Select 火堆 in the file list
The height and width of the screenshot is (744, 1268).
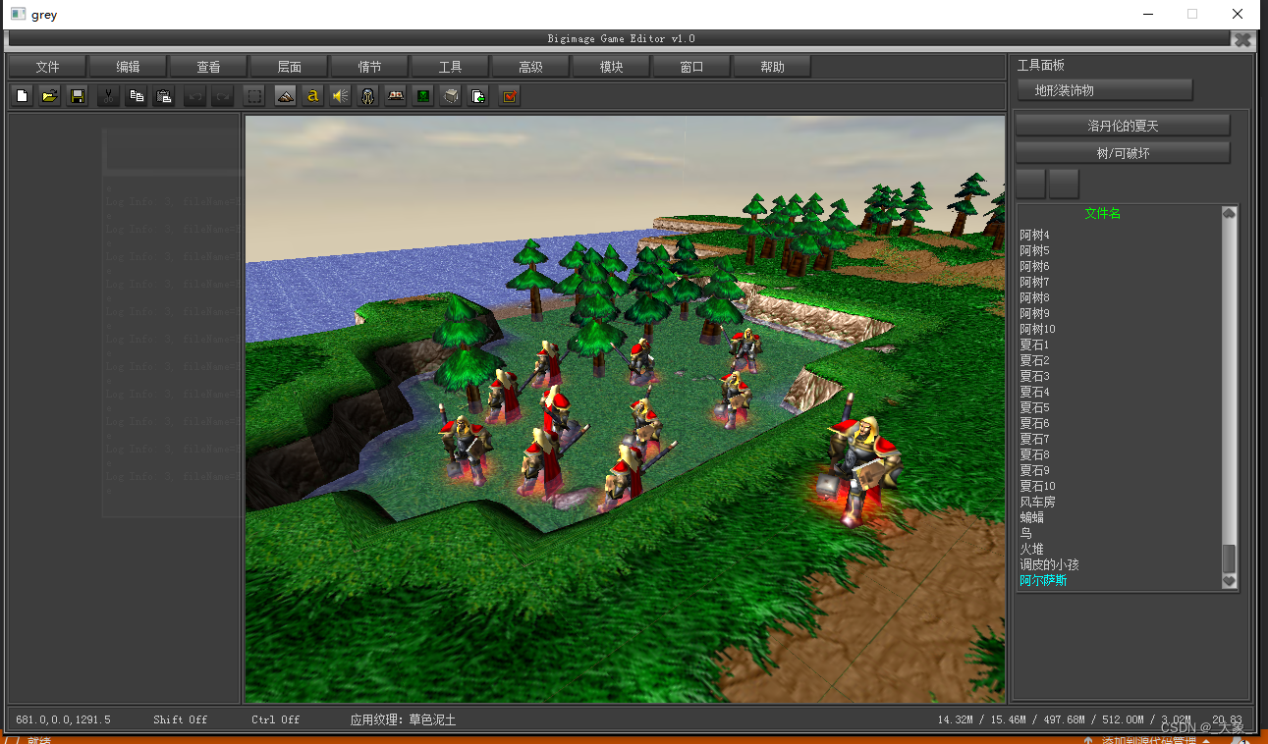pos(1031,550)
